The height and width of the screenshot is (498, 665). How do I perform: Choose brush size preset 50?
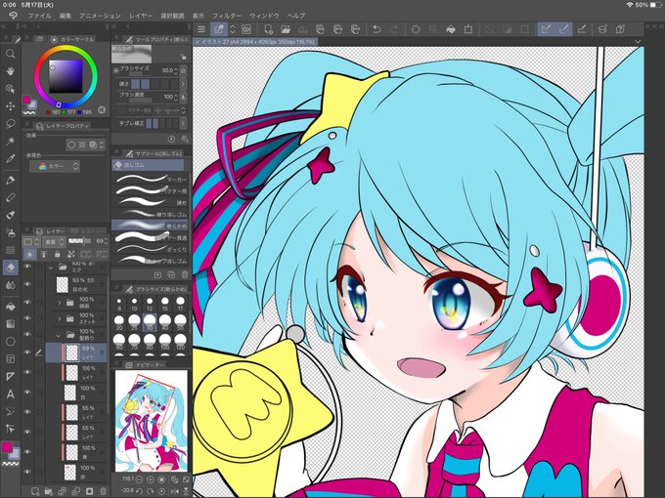(x=180, y=321)
